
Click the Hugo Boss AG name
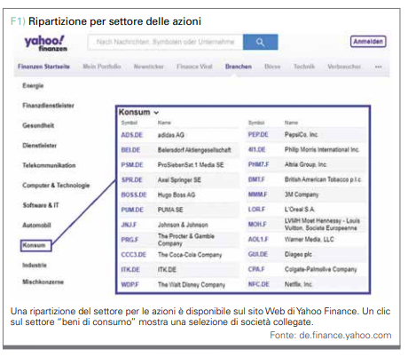click(x=177, y=194)
